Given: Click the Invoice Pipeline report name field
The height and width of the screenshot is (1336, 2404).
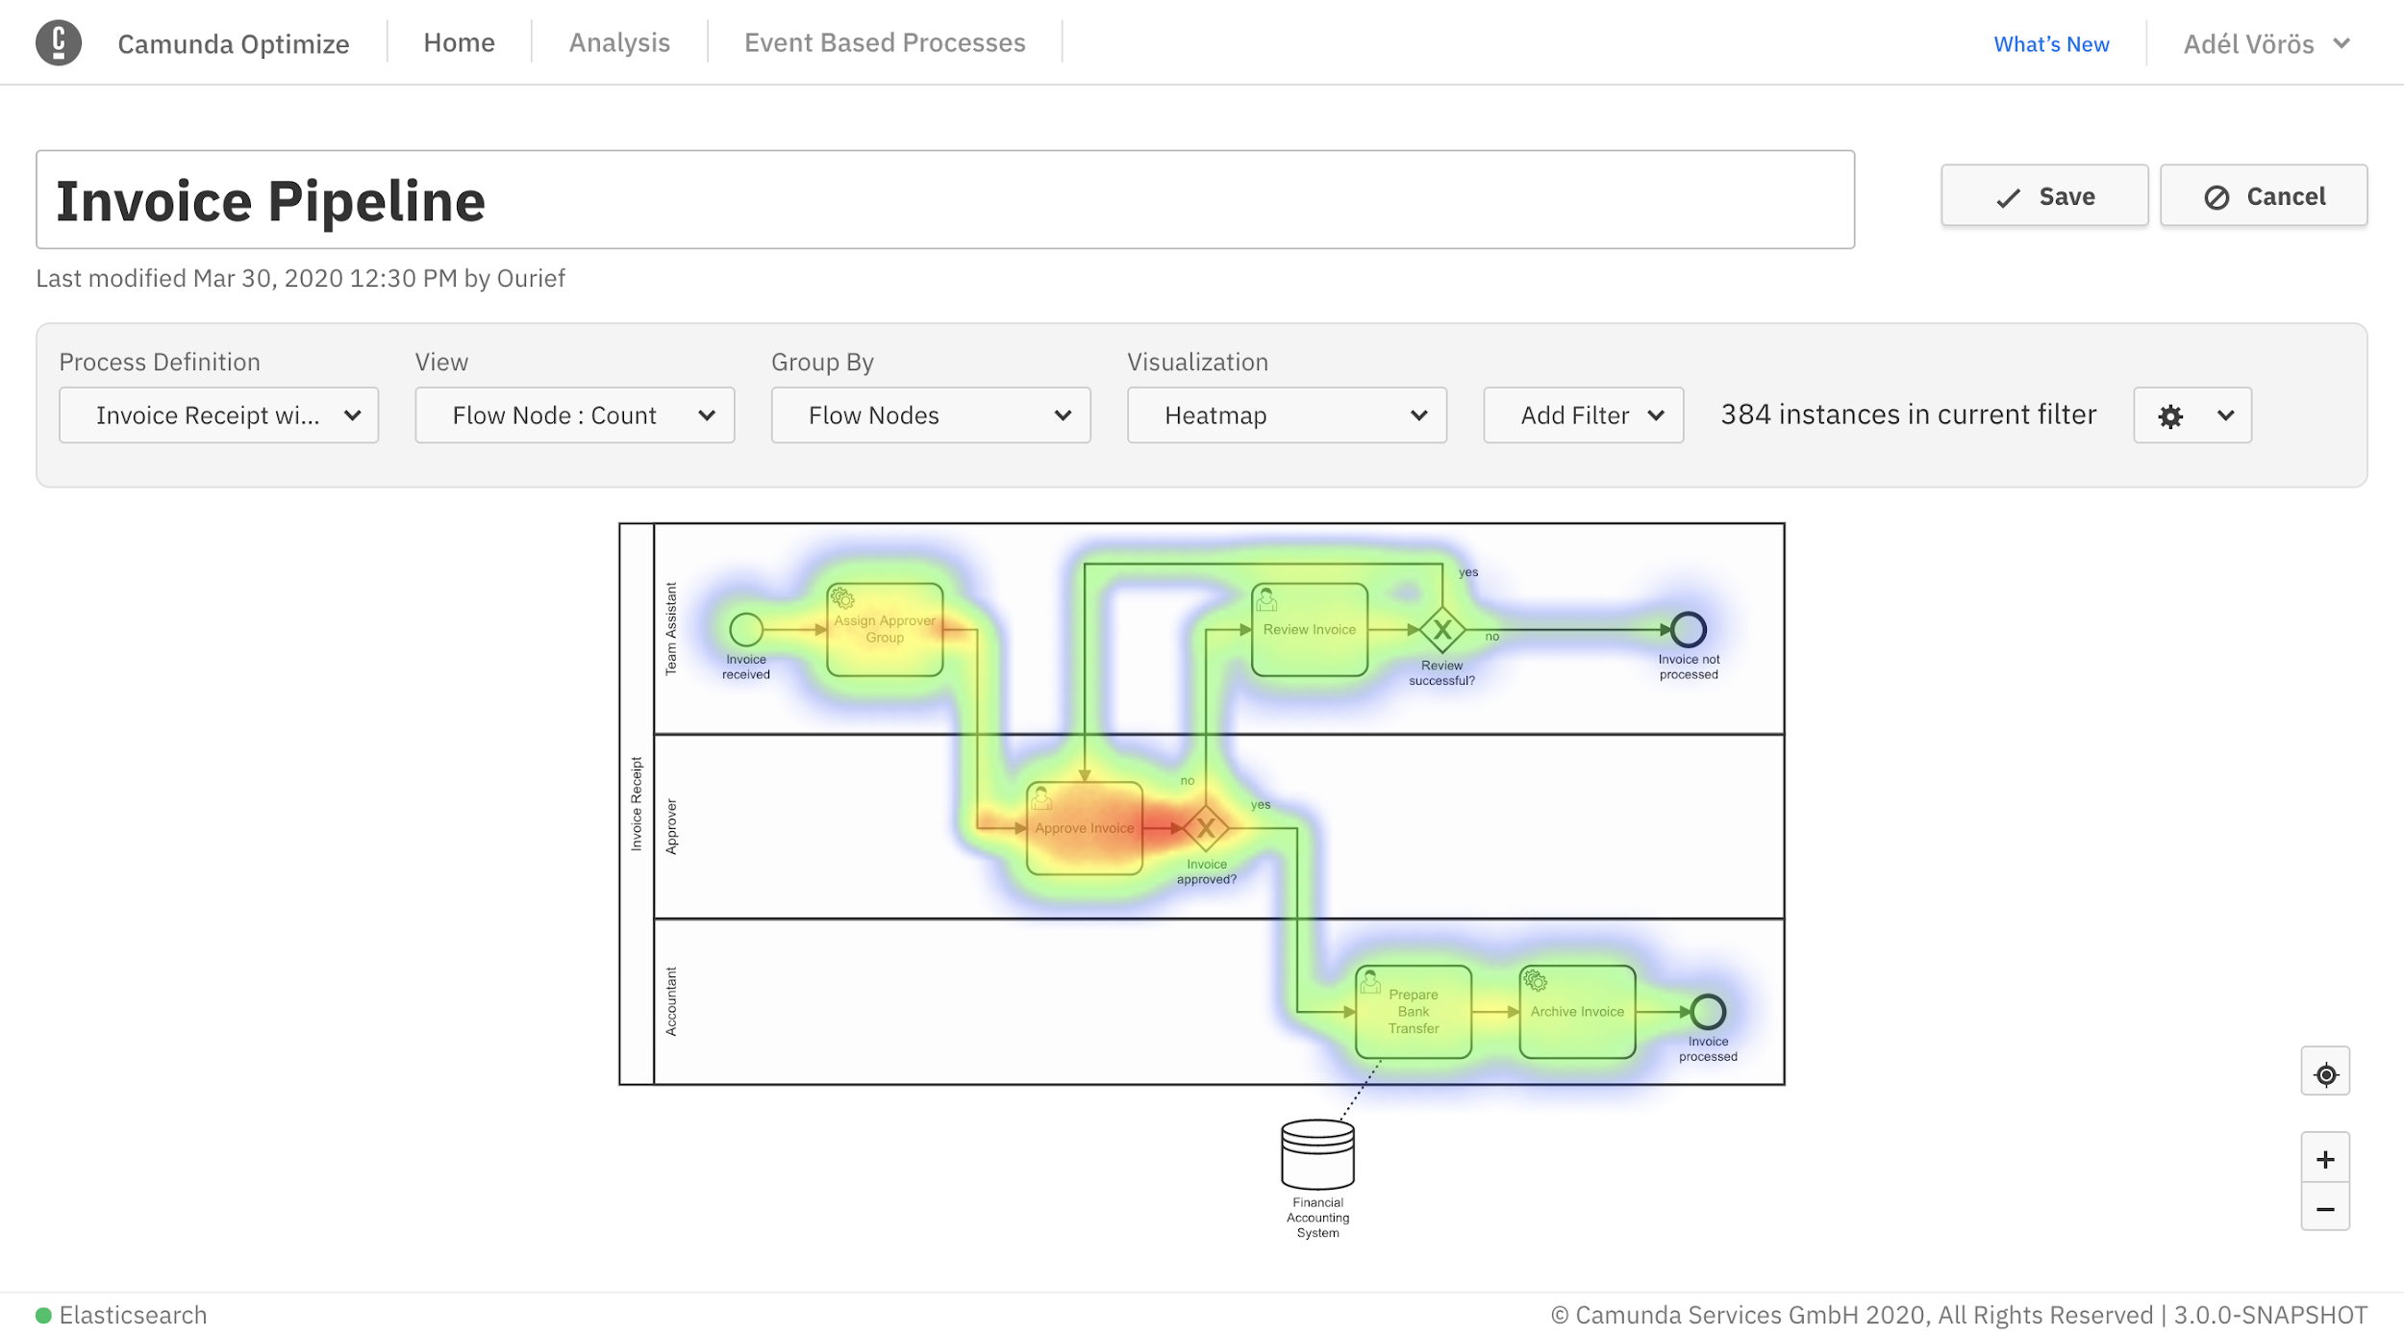Looking at the screenshot, I should (x=944, y=200).
